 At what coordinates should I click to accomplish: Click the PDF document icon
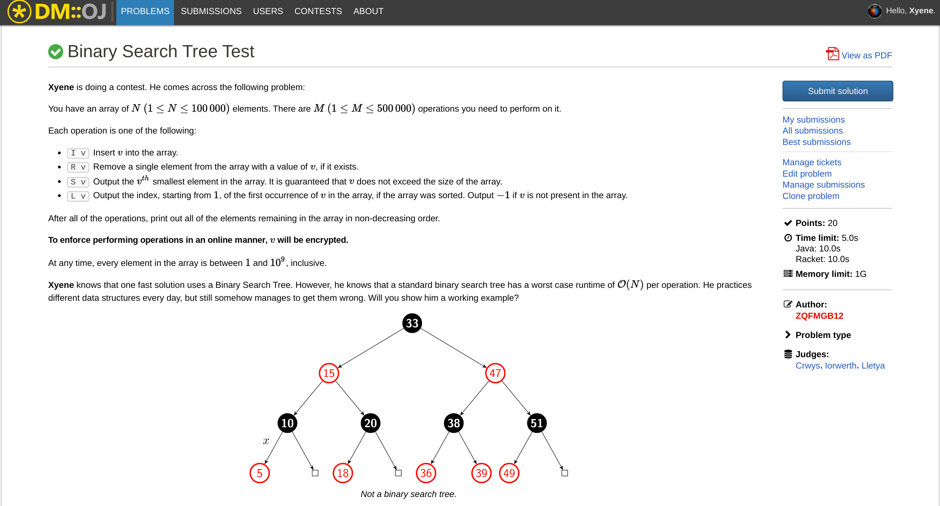pyautogui.click(x=833, y=54)
